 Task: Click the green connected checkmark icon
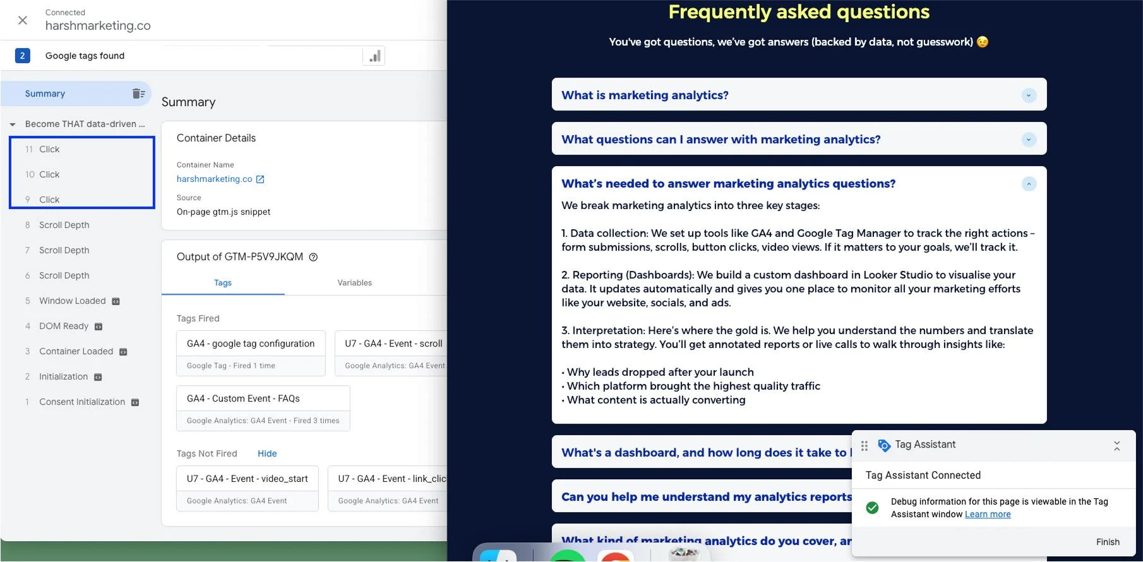872,508
